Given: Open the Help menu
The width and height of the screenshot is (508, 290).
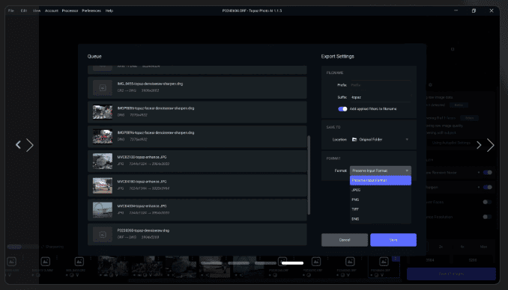Looking at the screenshot, I should click(109, 10).
